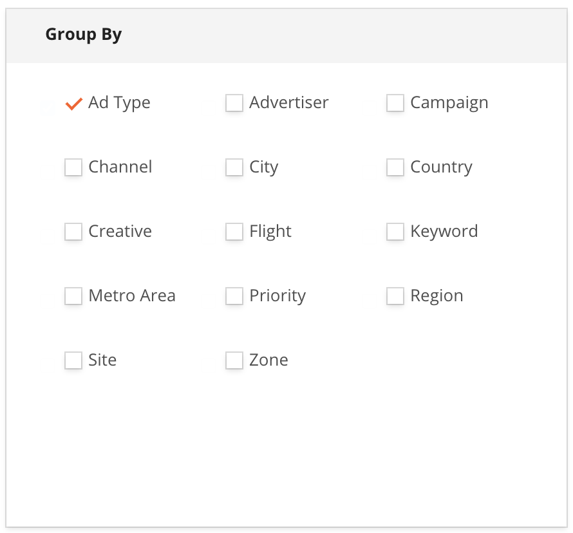
Task: Tick the Campaign checkbox
Action: (395, 103)
